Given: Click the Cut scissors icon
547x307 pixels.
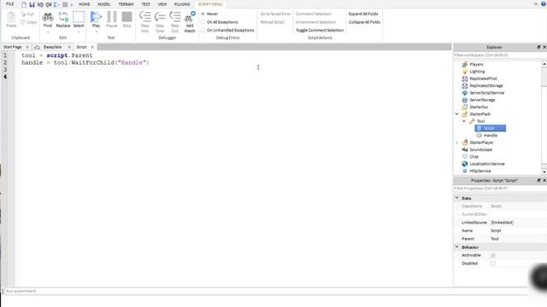Looking at the screenshot, I should pos(23,14).
